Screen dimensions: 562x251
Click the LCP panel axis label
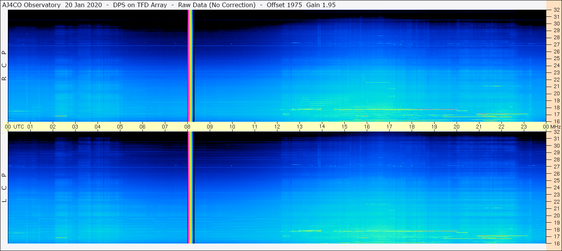pyautogui.click(x=4, y=188)
